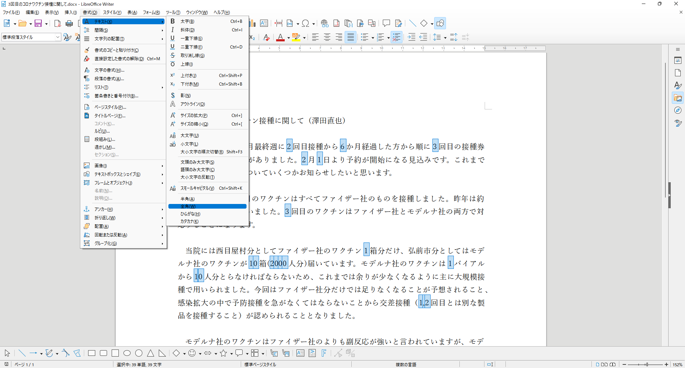The image size is (685, 368).
Task: Select 取り消し線(G) strikethrough item
Action: (x=207, y=55)
